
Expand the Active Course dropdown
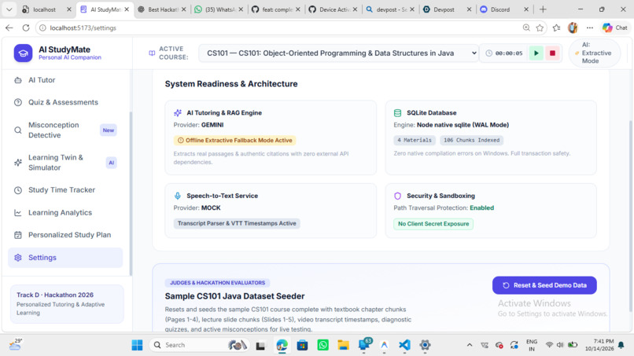[339, 53]
